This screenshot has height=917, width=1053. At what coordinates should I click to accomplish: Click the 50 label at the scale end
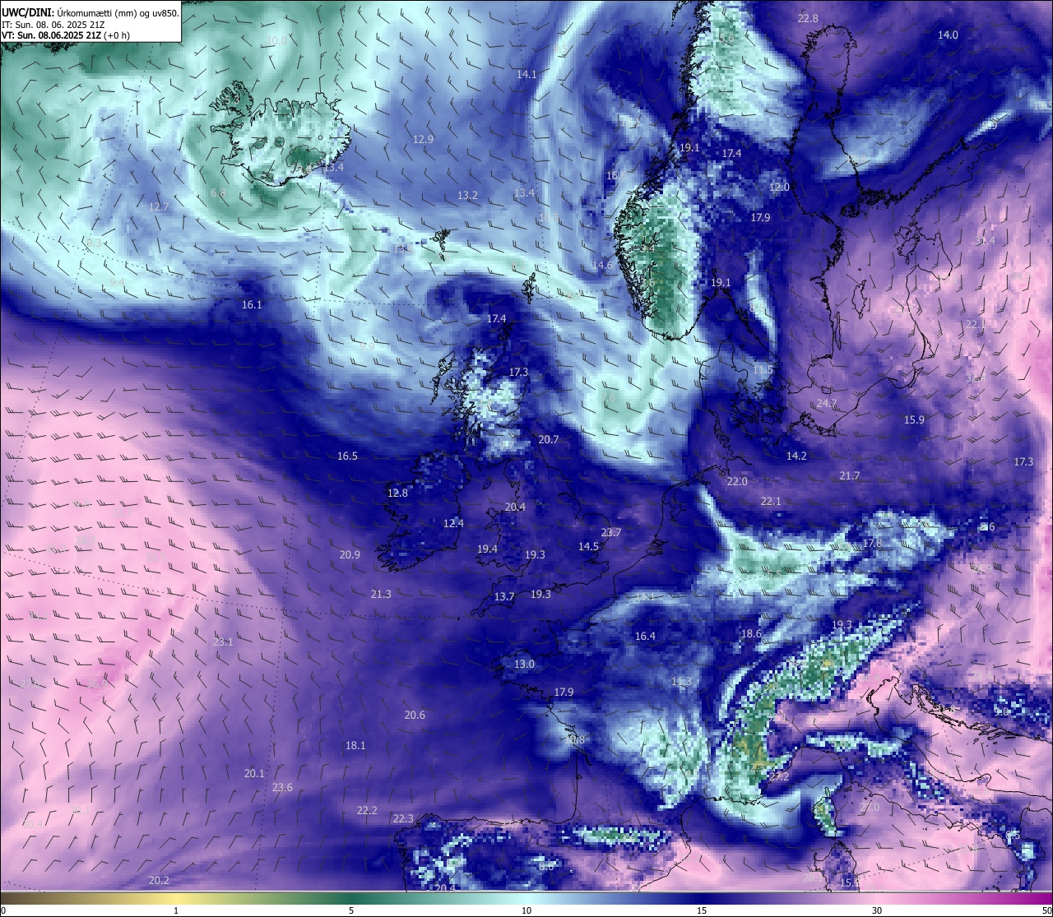tap(1046, 910)
